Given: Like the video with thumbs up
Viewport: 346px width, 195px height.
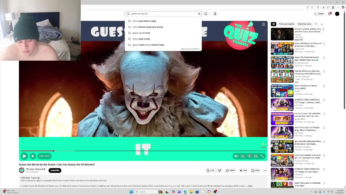Looking at the screenshot, I should tap(210, 170).
